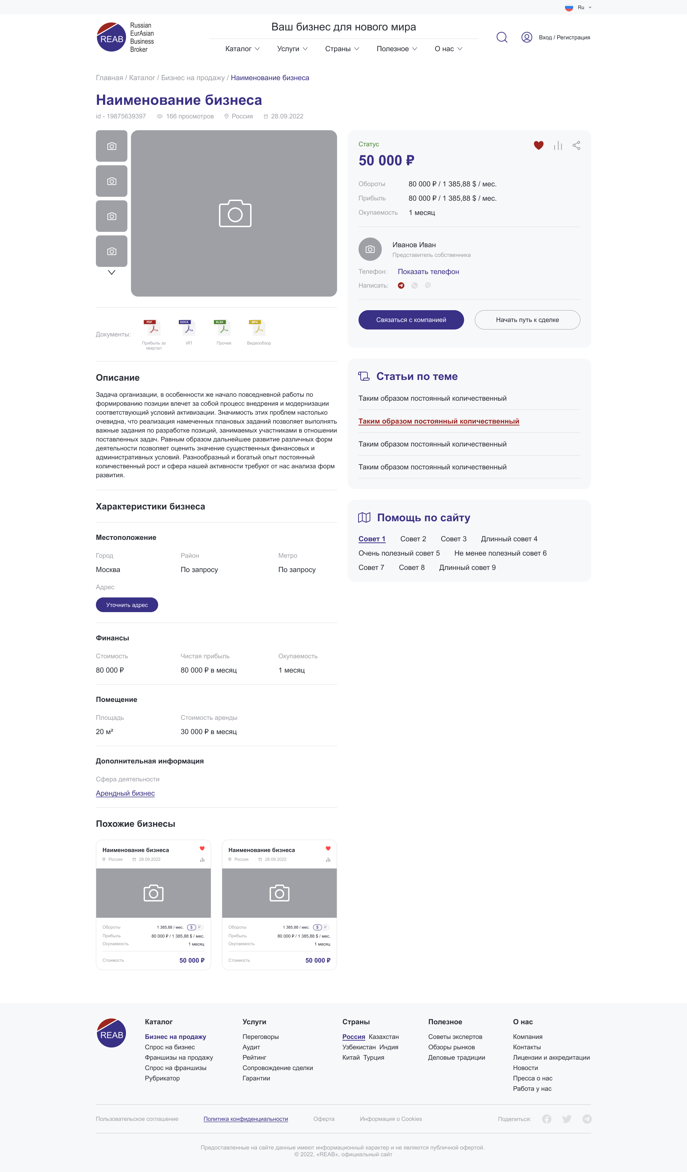Screen dimensions: 687x1172
Task: Click the 'Показать телефон' link
Action: coord(428,272)
